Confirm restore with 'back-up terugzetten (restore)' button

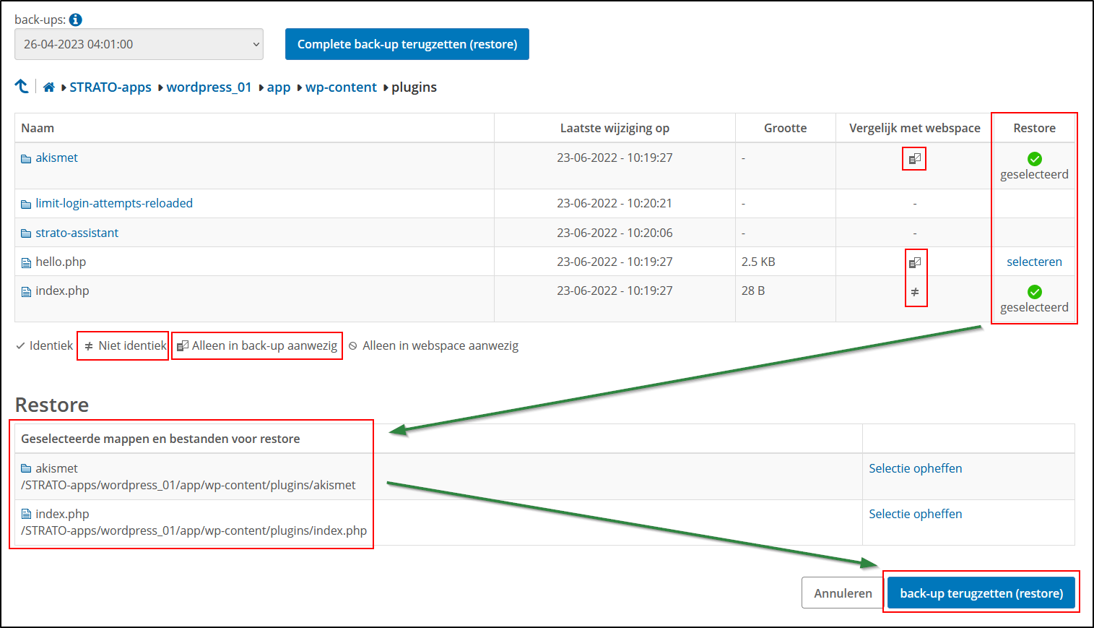(x=981, y=593)
